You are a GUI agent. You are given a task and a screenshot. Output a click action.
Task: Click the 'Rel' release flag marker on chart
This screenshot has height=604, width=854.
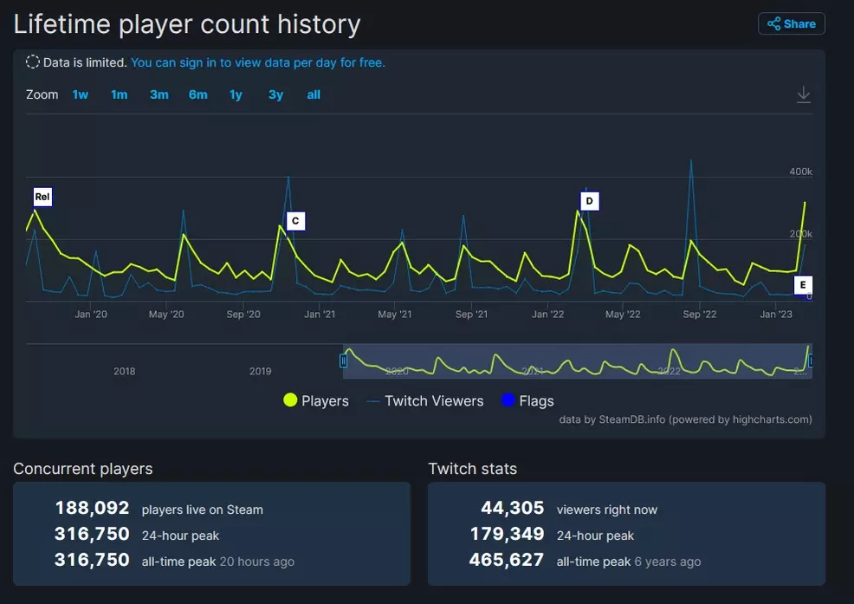pos(42,197)
